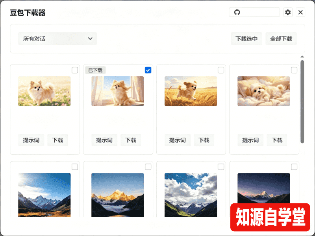Click the scrollbar up arrow

tap(302, 57)
